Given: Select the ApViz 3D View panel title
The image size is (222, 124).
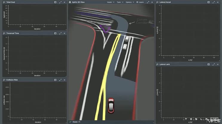Looking at the screenshot, I should [78, 2].
